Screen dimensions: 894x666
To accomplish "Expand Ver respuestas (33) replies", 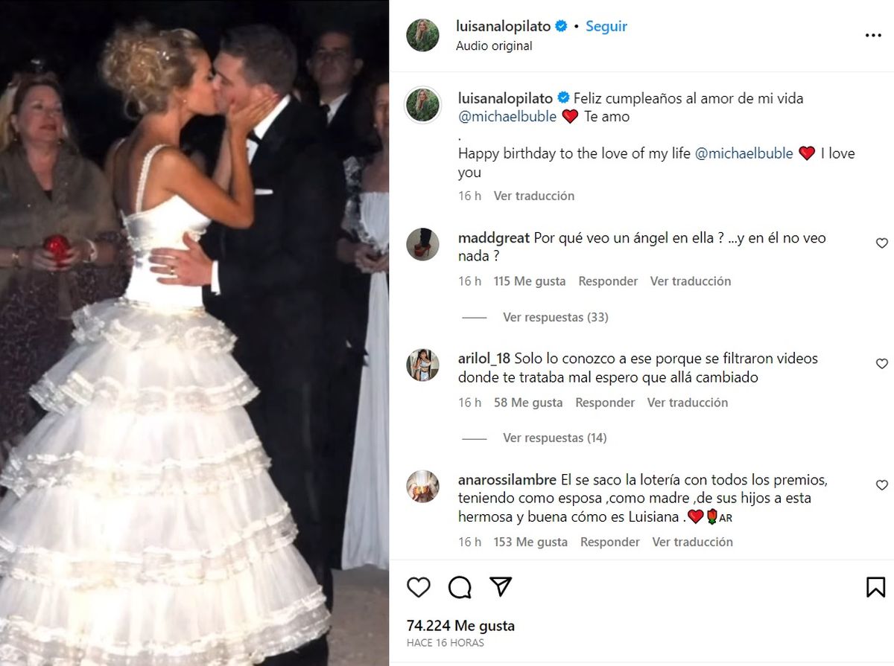I will click(x=555, y=317).
